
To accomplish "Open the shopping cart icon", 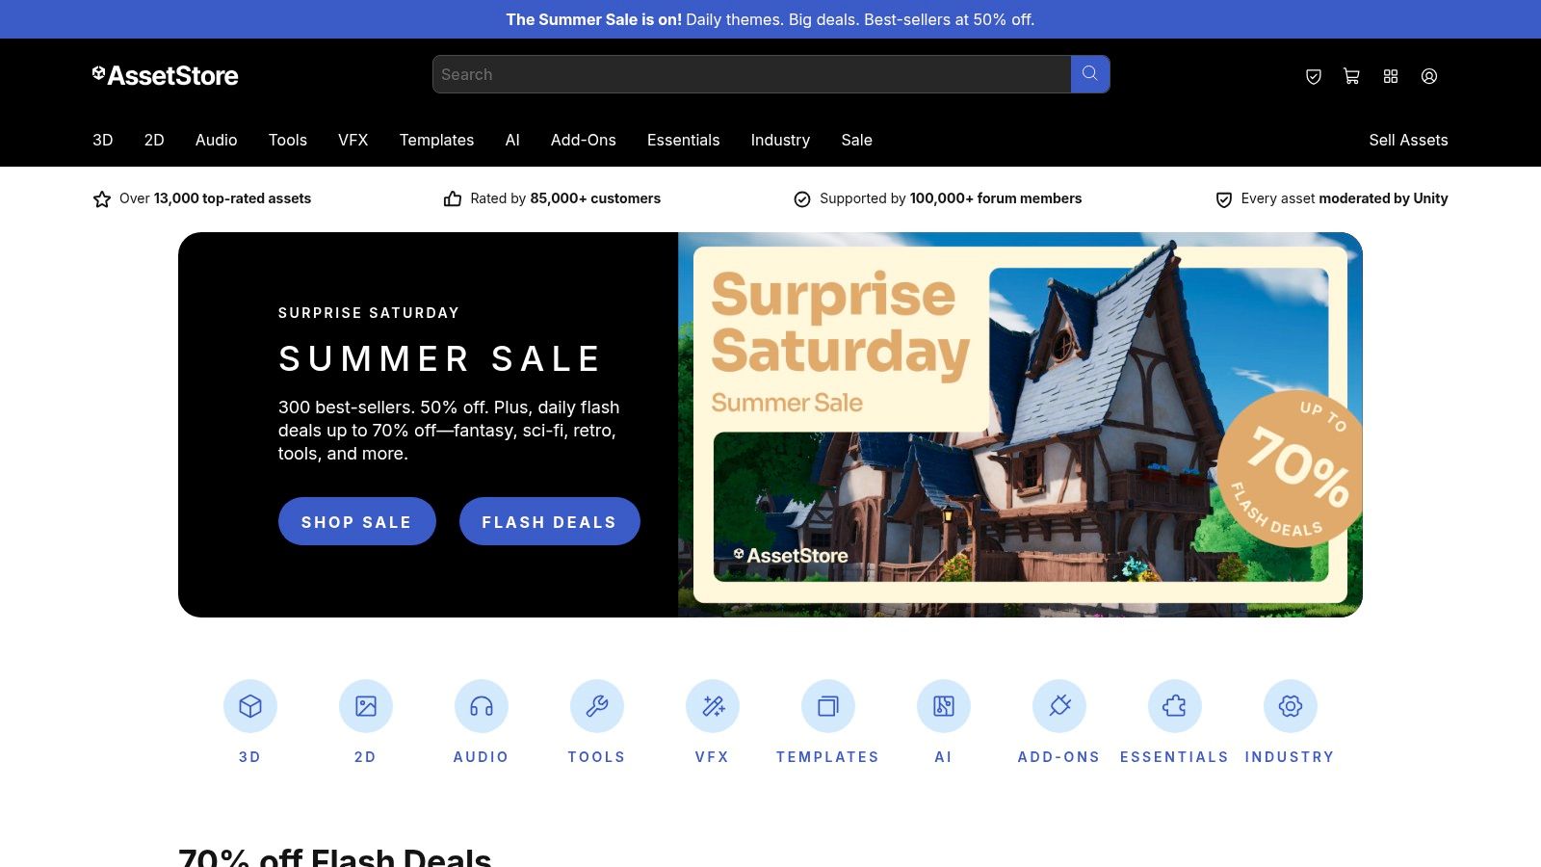I will pyautogui.click(x=1352, y=76).
